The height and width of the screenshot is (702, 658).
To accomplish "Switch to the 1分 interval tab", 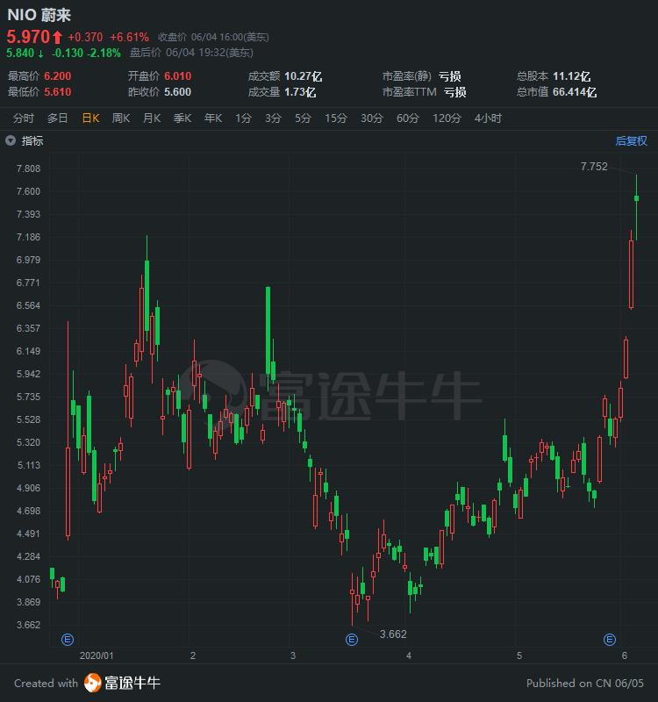I will pos(243,118).
